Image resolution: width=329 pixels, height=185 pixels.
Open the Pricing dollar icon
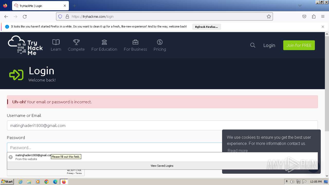click(x=160, y=42)
